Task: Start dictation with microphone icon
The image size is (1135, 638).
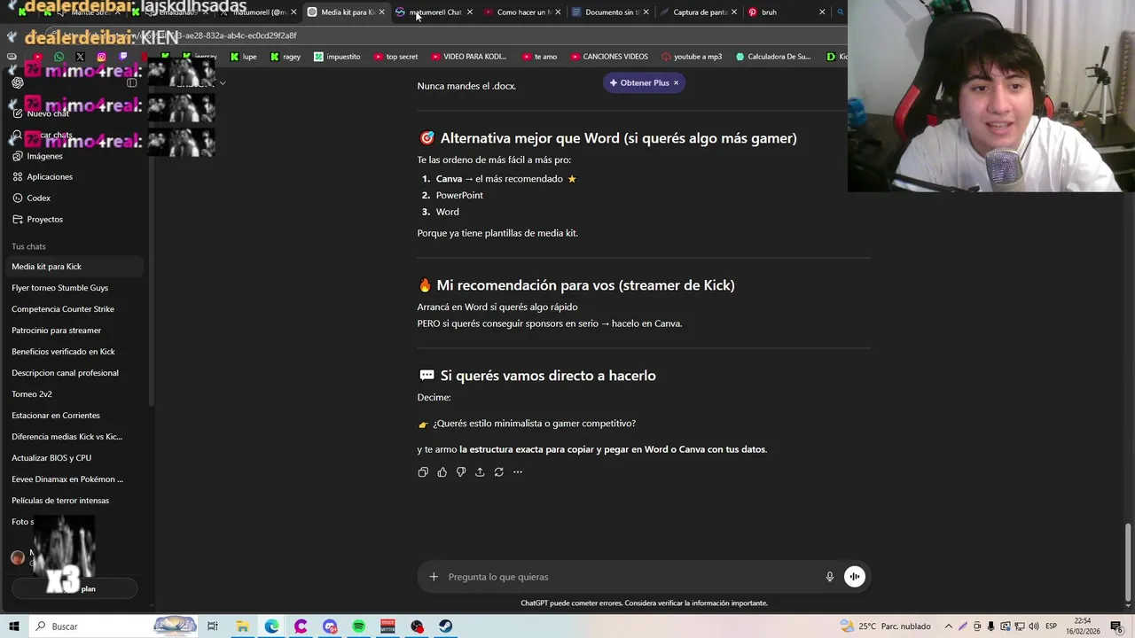Action: point(830,577)
